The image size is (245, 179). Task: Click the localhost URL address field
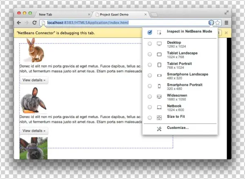pyautogui.click(x=122, y=23)
